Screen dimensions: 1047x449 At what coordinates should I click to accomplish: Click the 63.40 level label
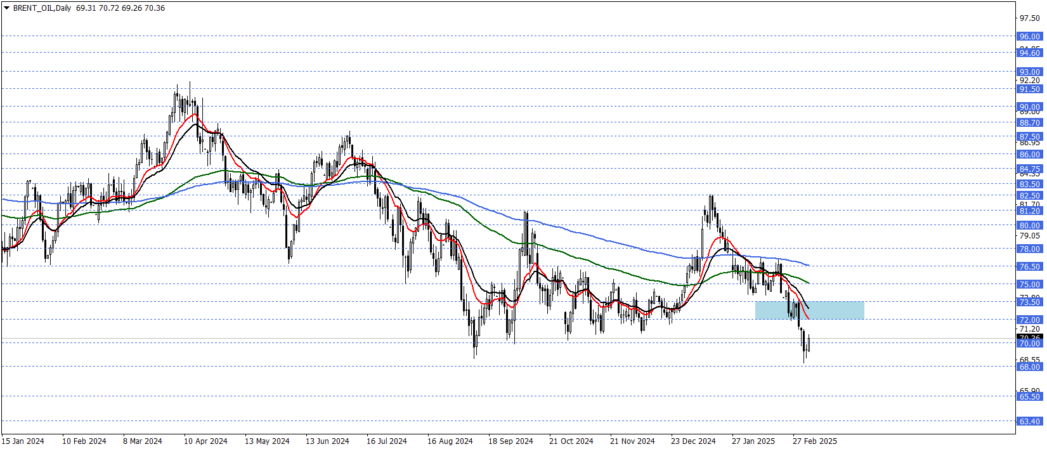coord(1029,422)
